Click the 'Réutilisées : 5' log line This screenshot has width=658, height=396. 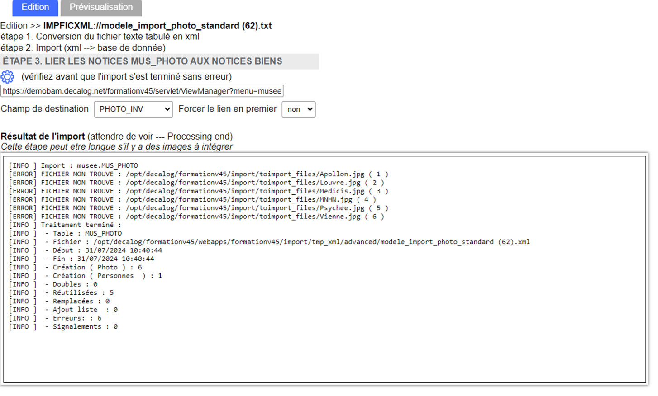coord(61,293)
